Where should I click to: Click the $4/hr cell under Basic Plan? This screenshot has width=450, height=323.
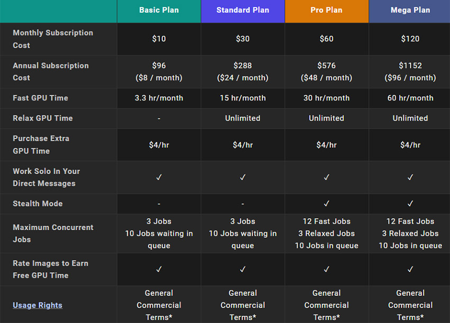[x=159, y=145]
